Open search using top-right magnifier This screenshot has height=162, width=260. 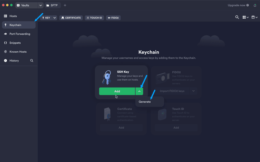(237, 17)
